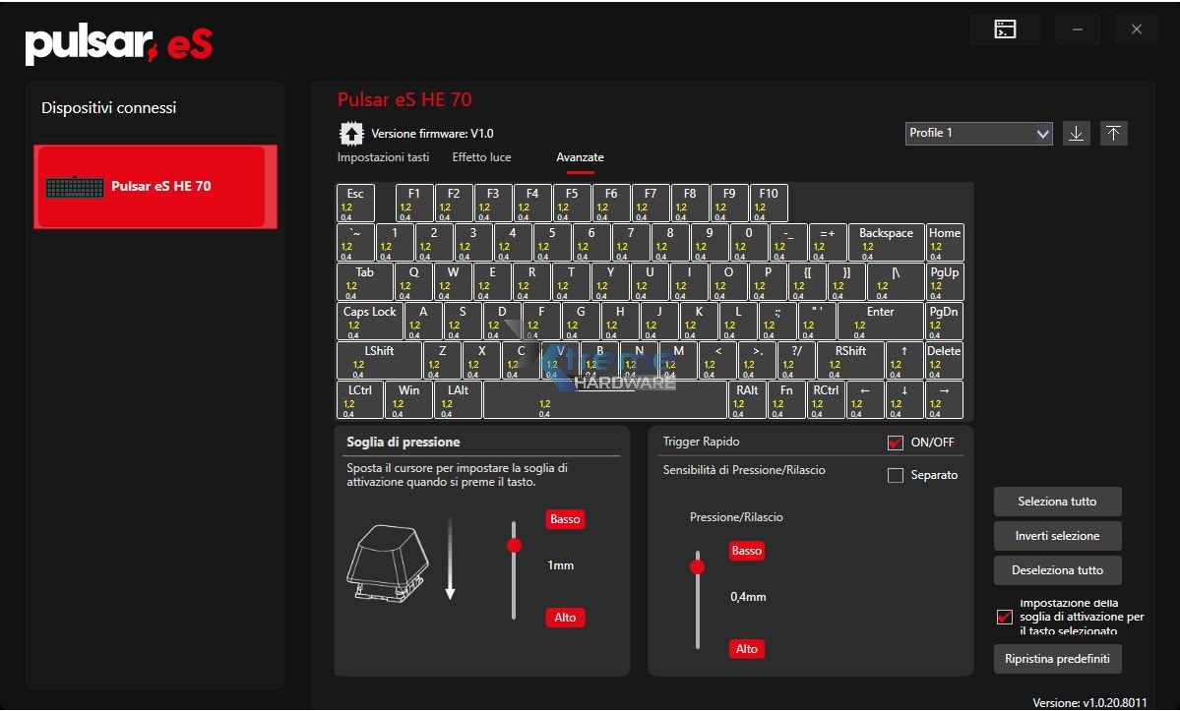
Task: Select the Enter key on keyboard layout
Action: (x=880, y=321)
